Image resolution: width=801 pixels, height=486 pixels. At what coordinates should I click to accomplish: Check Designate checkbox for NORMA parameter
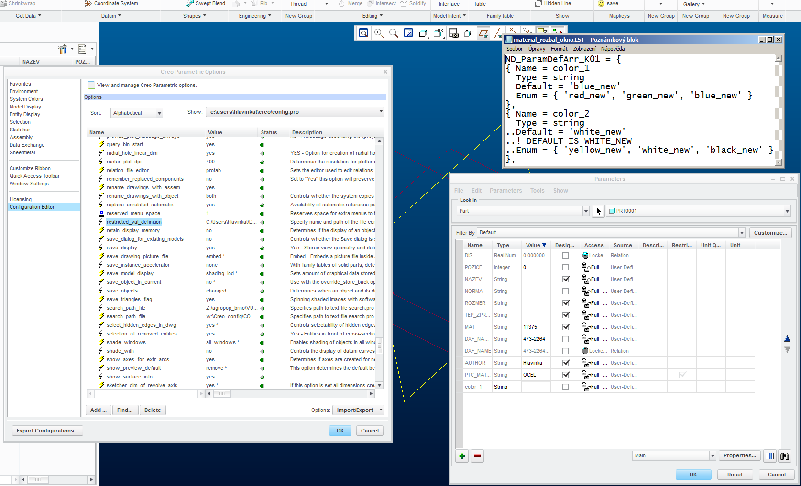click(566, 292)
